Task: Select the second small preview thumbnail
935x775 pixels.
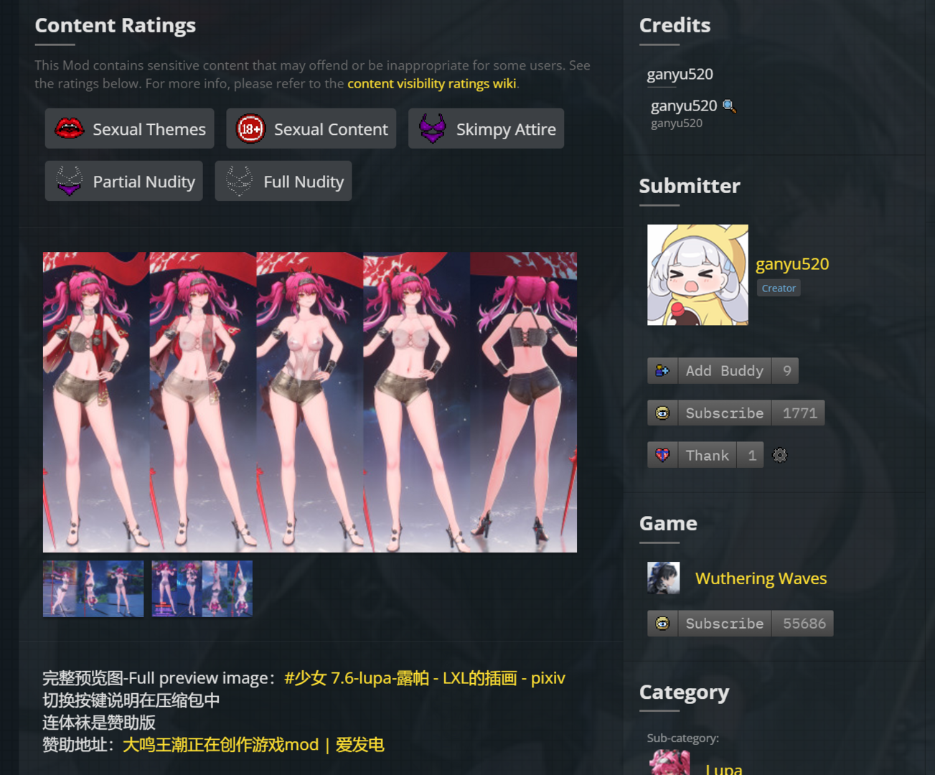Action: pos(202,588)
